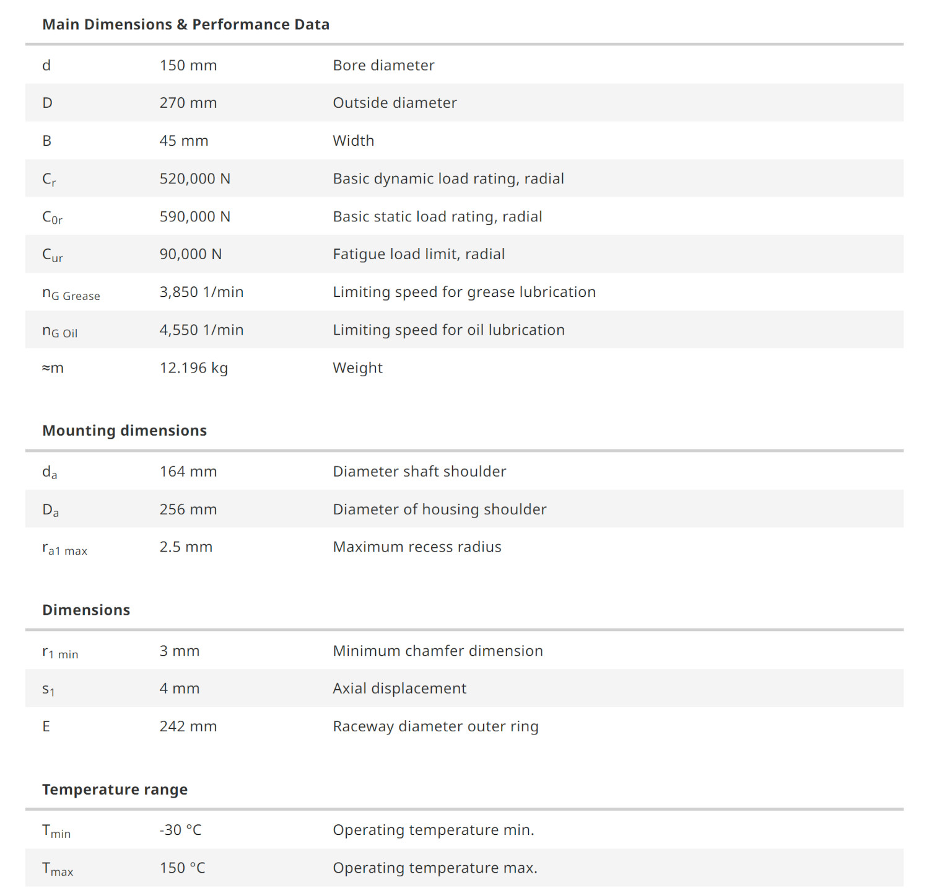Click the 270 mm outside diameter value
Screen dimensions: 929x890
click(188, 103)
